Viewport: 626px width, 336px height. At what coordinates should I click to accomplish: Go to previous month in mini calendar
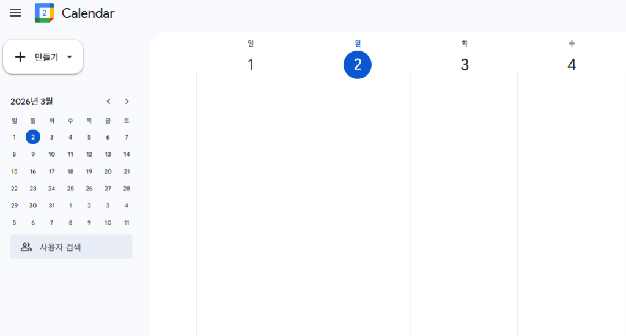click(x=108, y=102)
